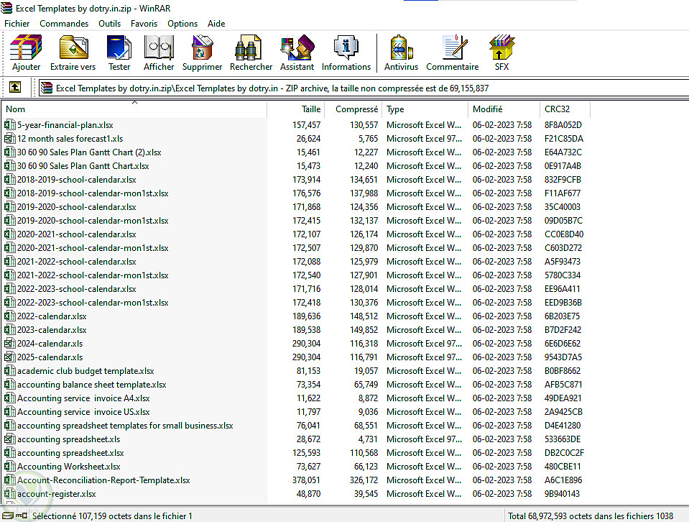The width and height of the screenshot is (689, 522).
Task: Click CRC32 value 8F8A052D
Action: 563,125
